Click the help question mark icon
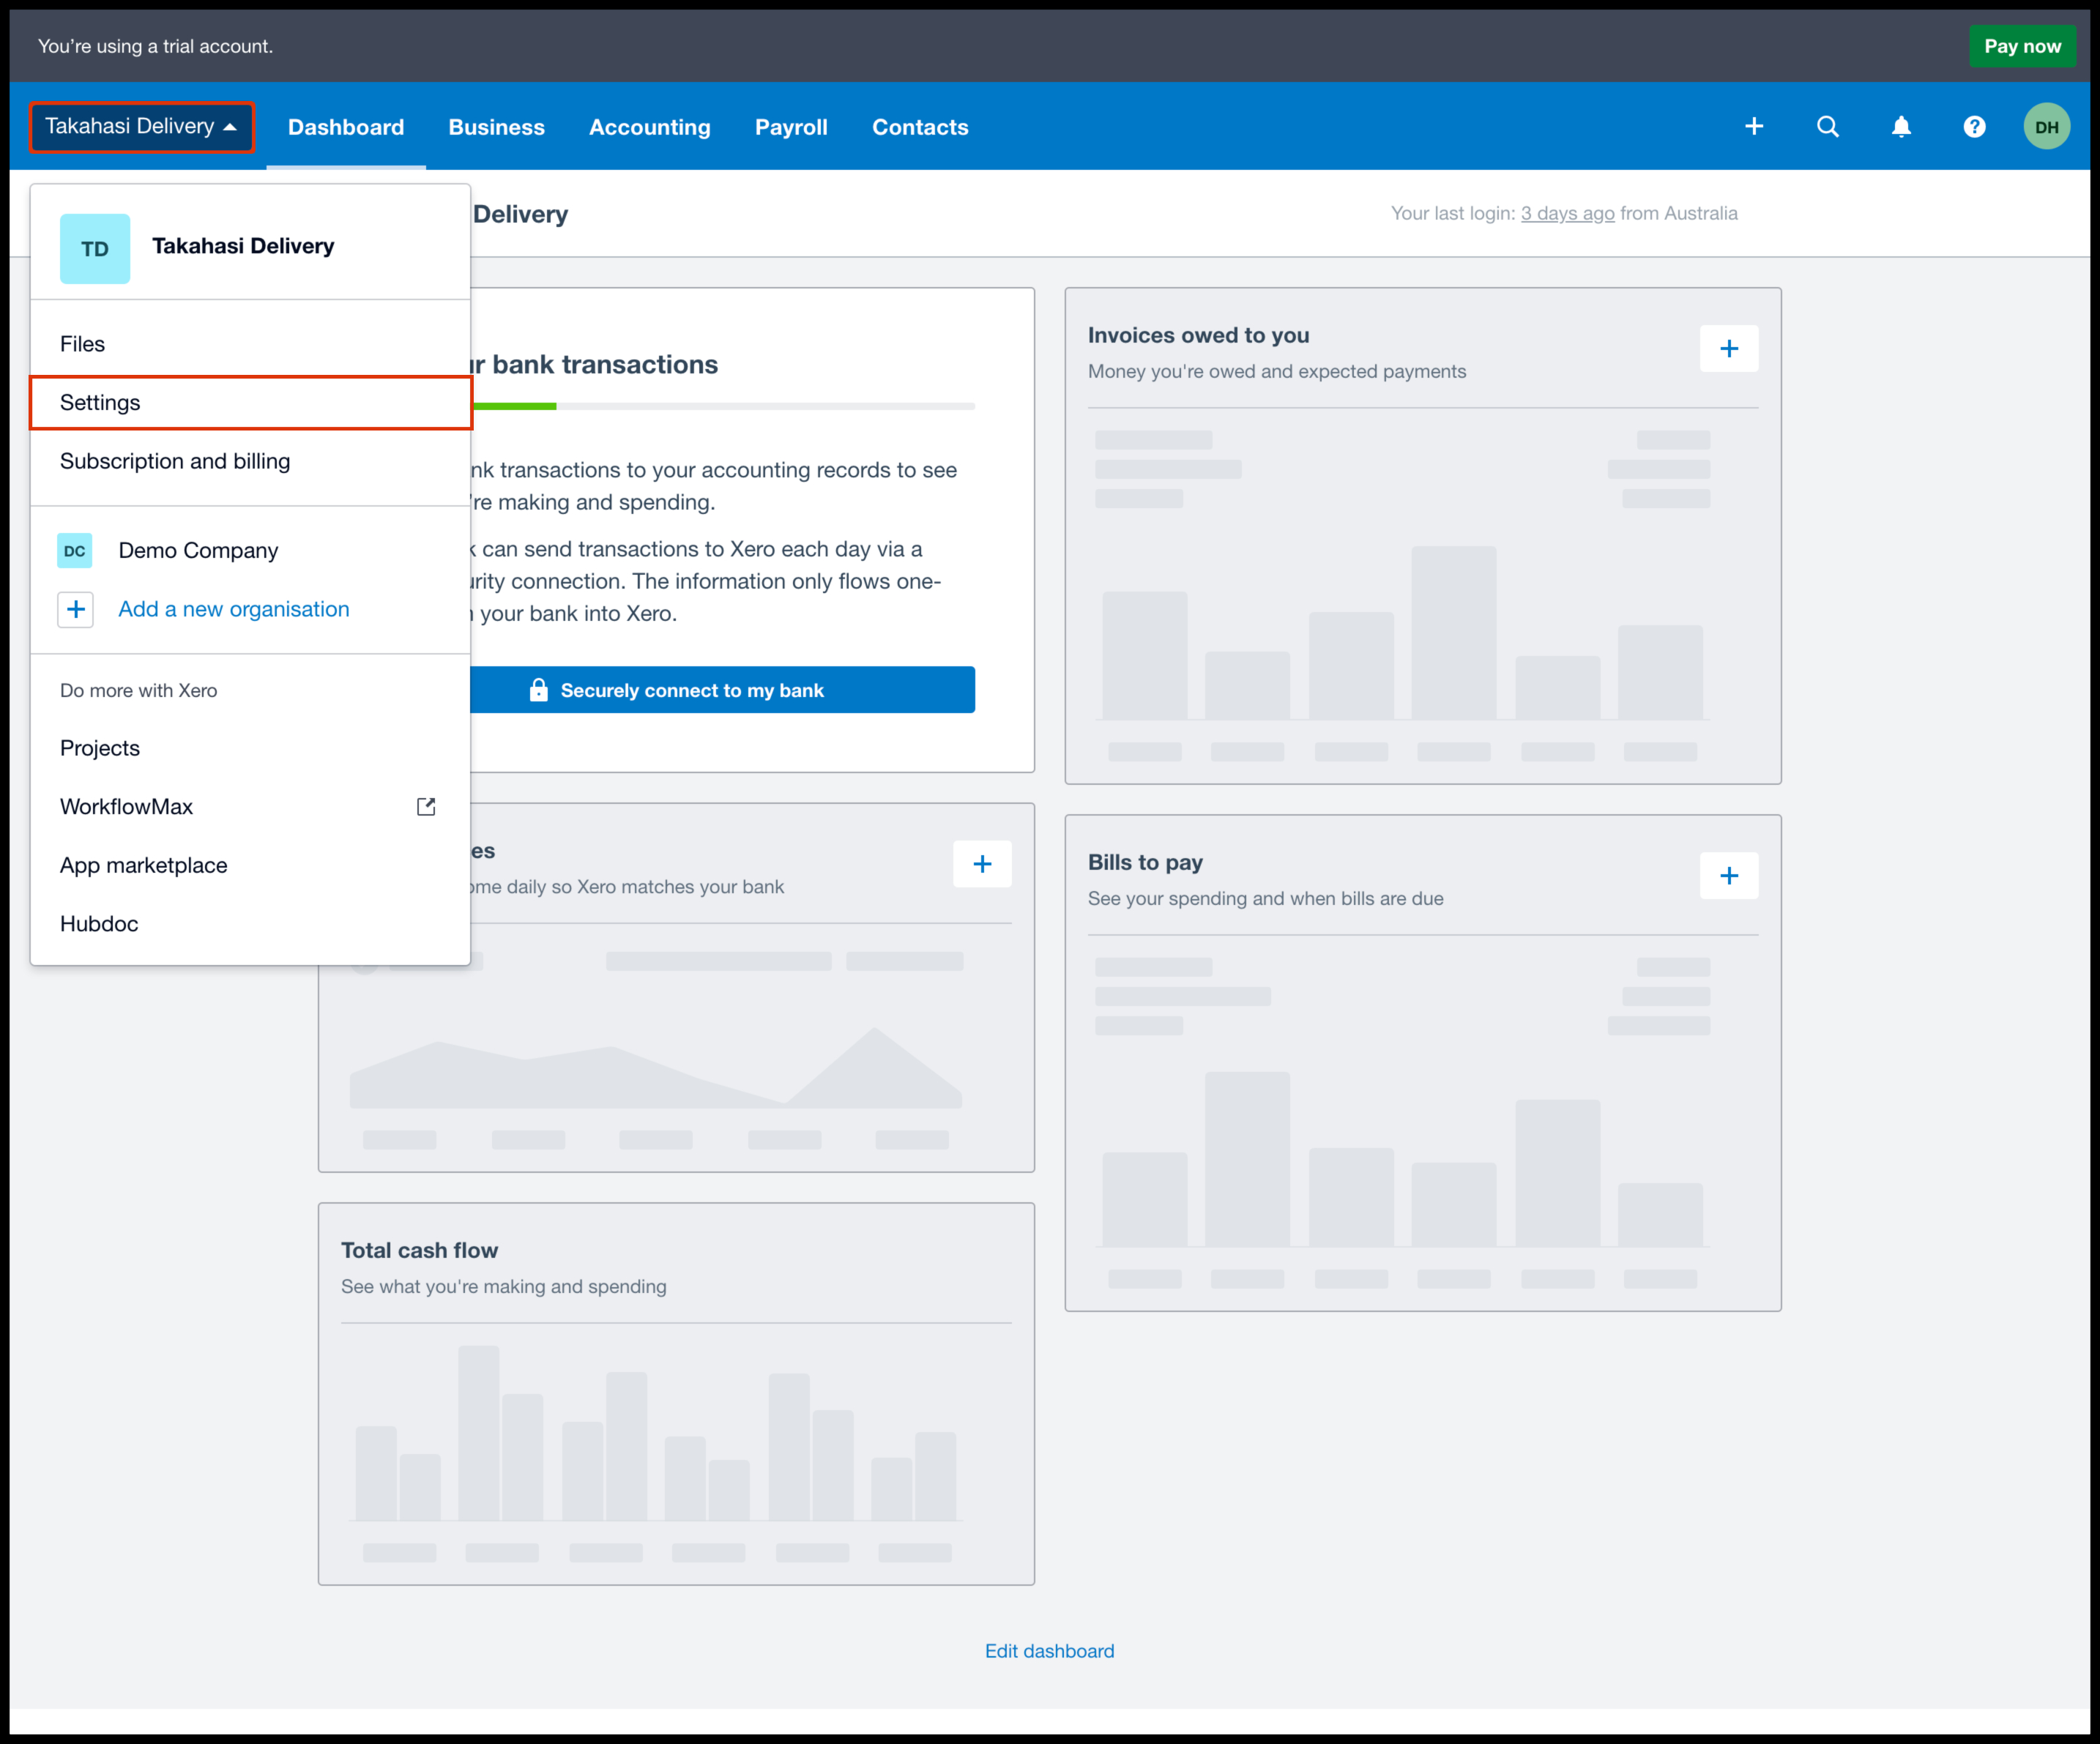The width and height of the screenshot is (2100, 1744). tap(1974, 127)
